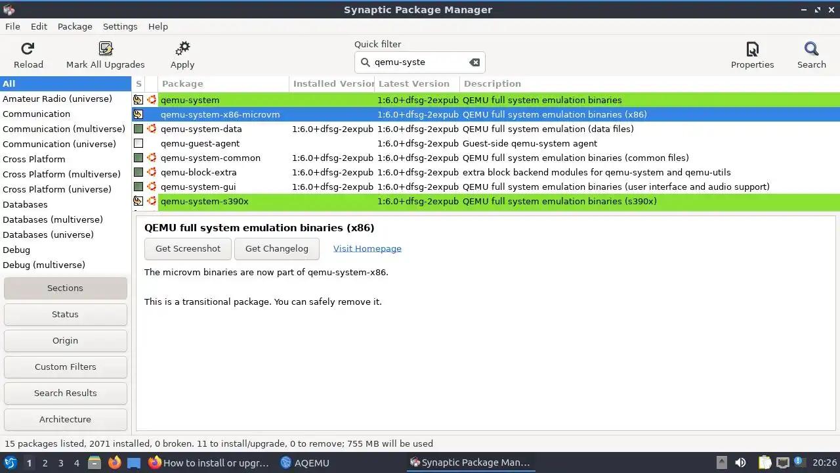Get Screenshot of the package
Viewport: 840px width, 473px height.
click(188, 248)
